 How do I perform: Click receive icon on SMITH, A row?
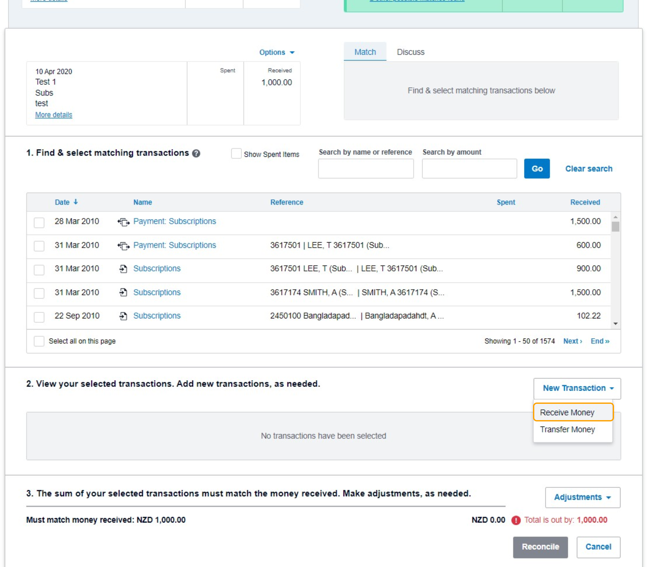click(x=123, y=292)
